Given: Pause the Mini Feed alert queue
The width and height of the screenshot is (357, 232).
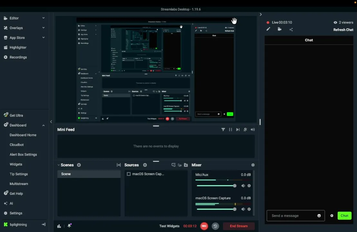Looking at the screenshot, I should (230, 130).
